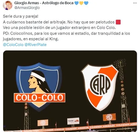Click the yellow heart emoji in name
Viewport: 138px width, 132px height.
[81, 3]
